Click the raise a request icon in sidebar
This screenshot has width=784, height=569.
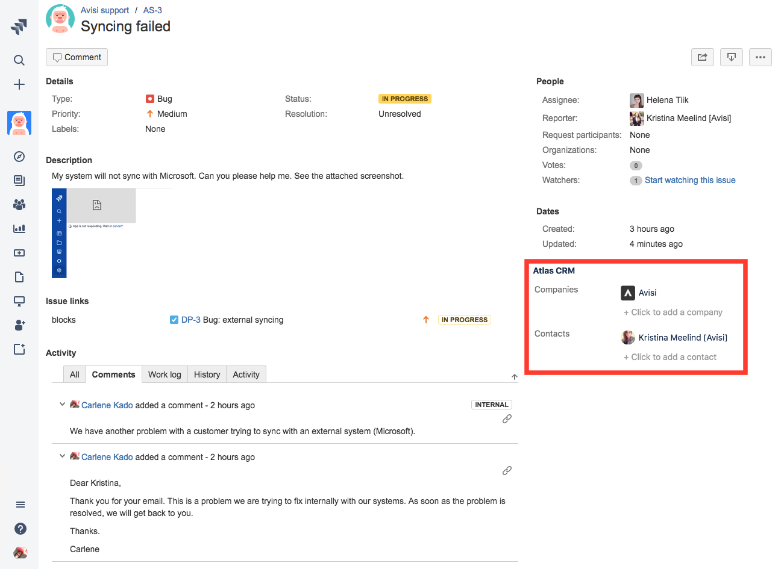tap(19, 253)
